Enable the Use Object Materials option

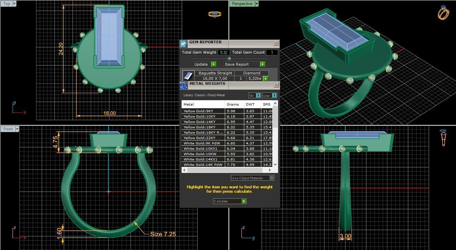253,178
